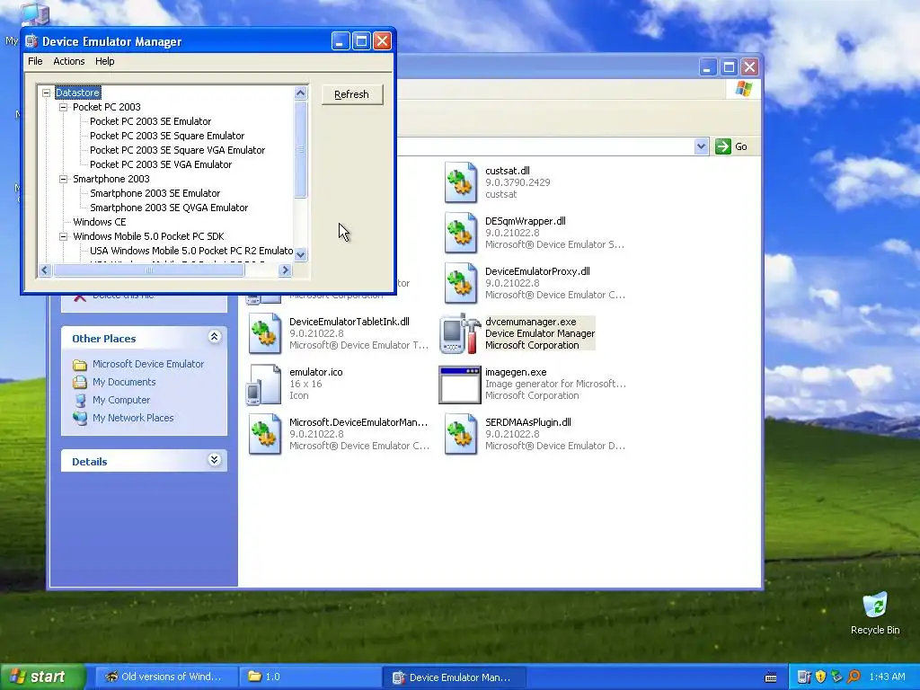Select dvcemumanager.exe toolbox icon
The height and width of the screenshot is (690, 920).
[460, 333]
